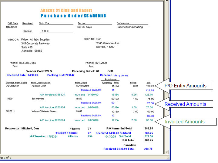Viewport: 218px width, 163px height.
Task: Click the 'Ball Markers' item description
Action: tap(38, 99)
